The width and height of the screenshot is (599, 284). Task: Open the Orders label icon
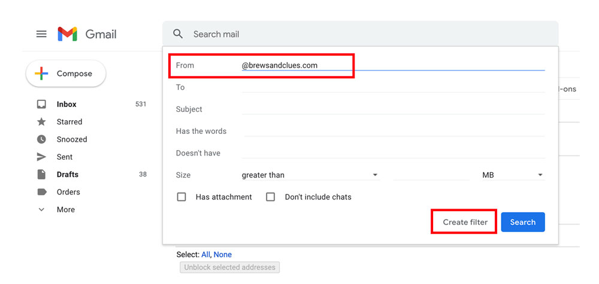pyautogui.click(x=42, y=192)
